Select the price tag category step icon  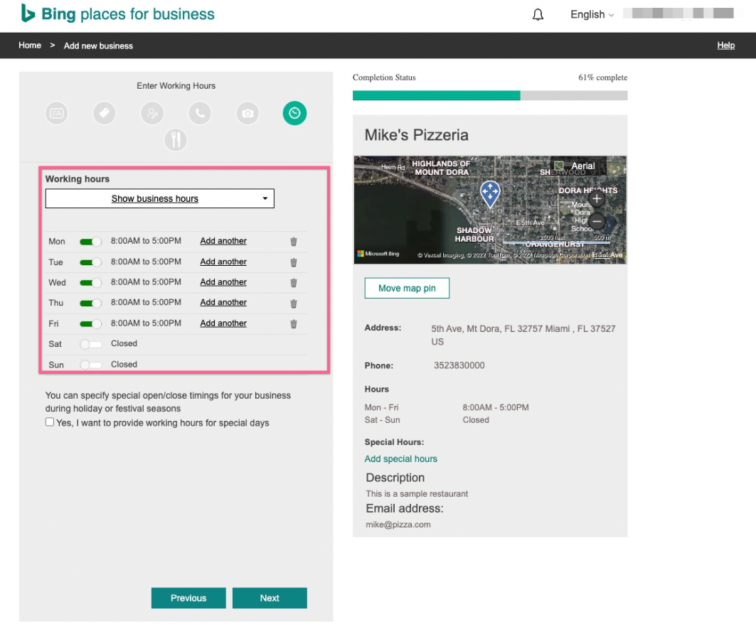pyautogui.click(x=105, y=113)
